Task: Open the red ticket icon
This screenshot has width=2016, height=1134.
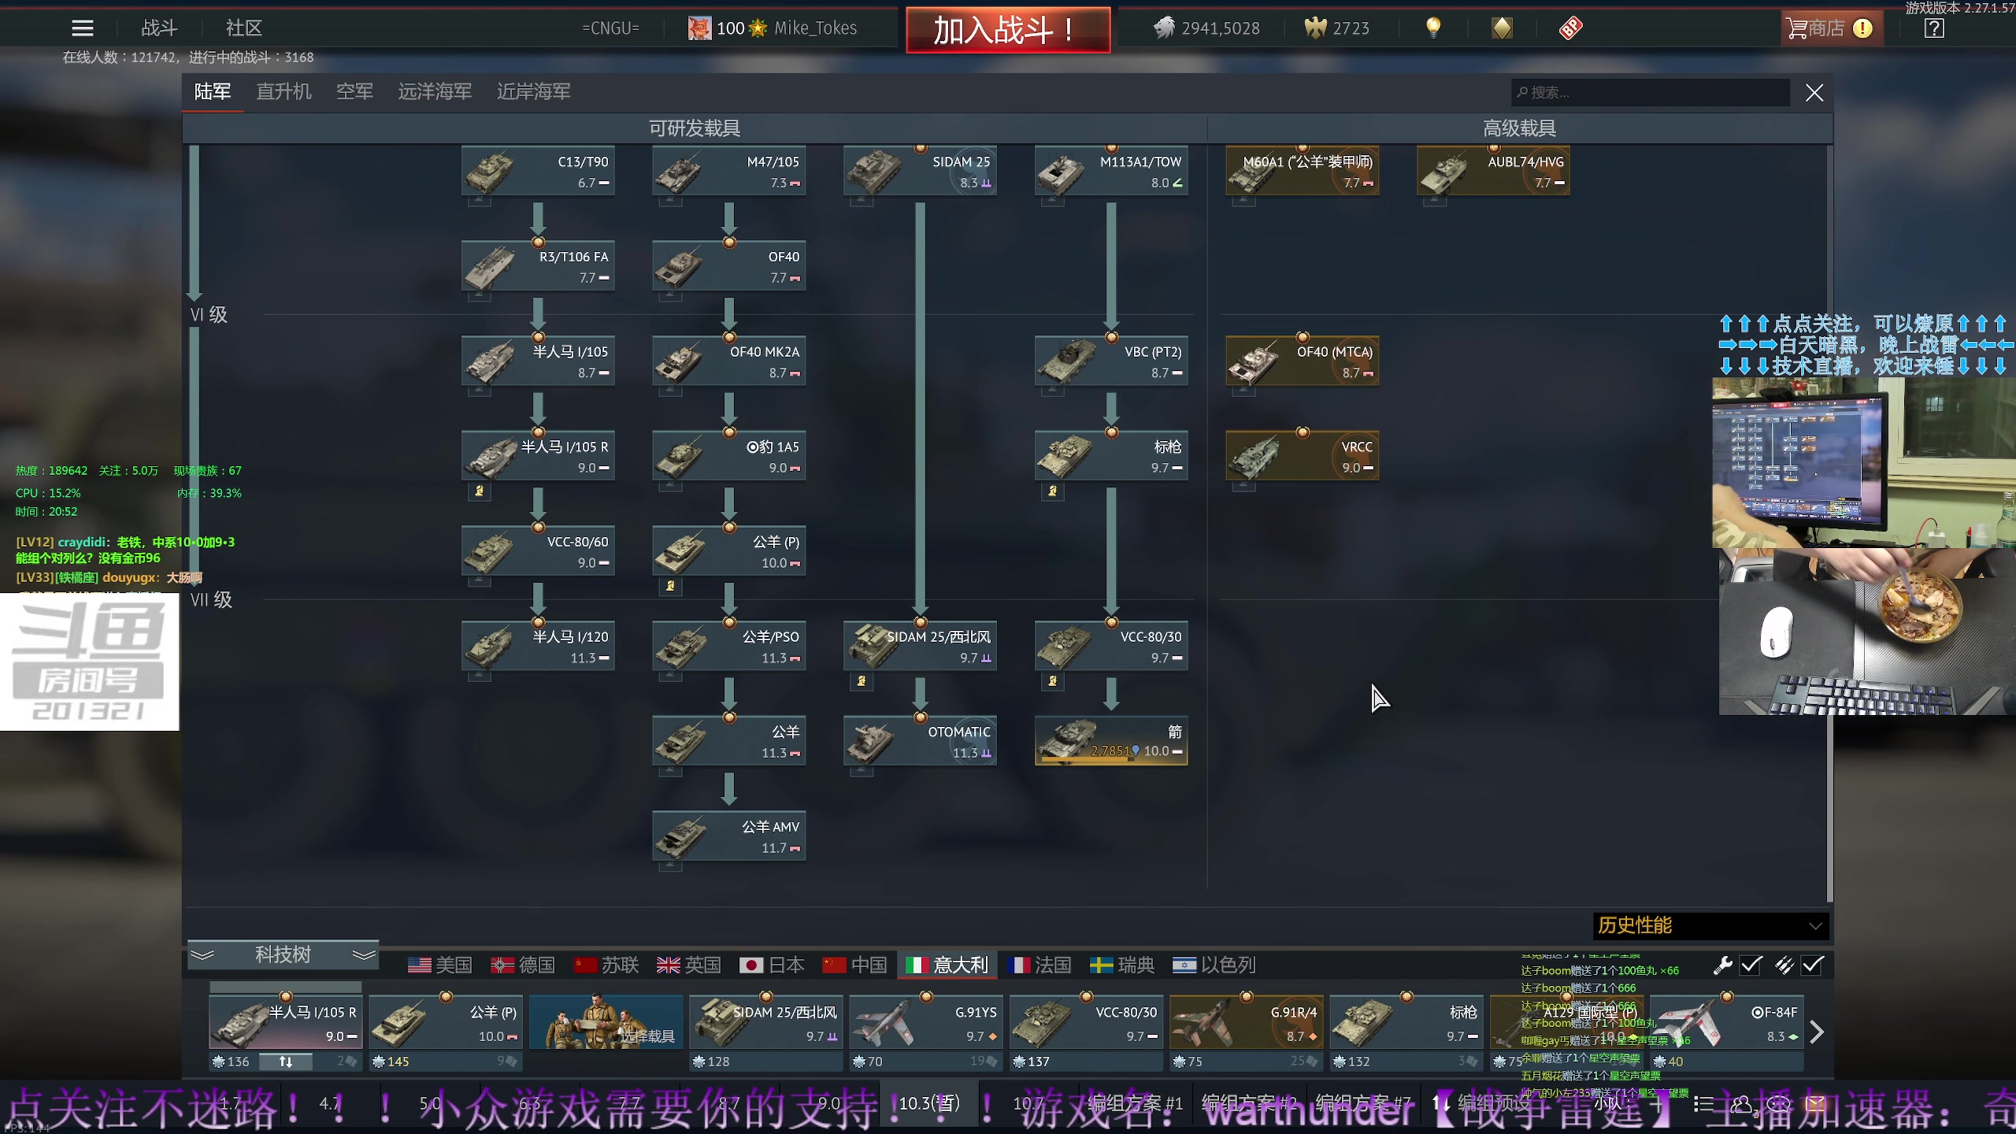Action: click(x=1570, y=28)
